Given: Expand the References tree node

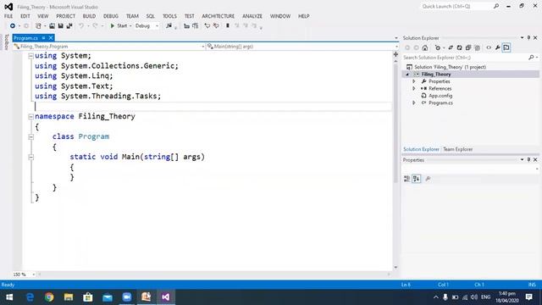Looking at the screenshot, I should point(414,88).
